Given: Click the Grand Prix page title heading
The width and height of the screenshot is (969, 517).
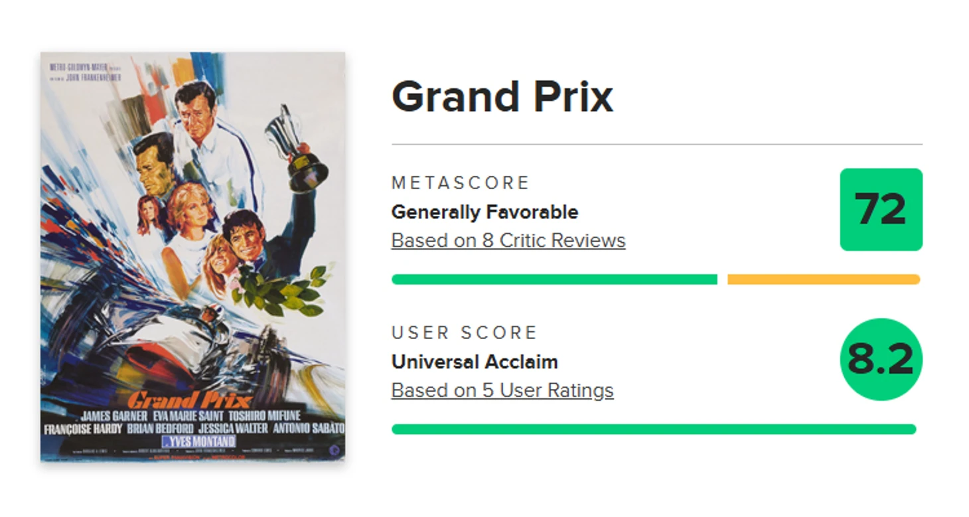Looking at the screenshot, I should click(502, 97).
